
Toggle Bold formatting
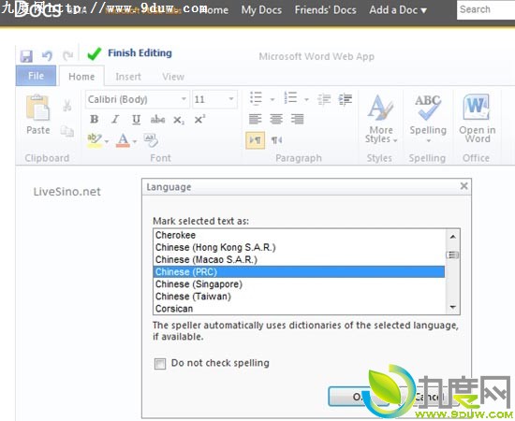[x=95, y=119]
